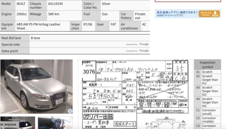This screenshot has width=226, height=129.
Task: Click the Google link in Special note row
Action: click(144, 44)
